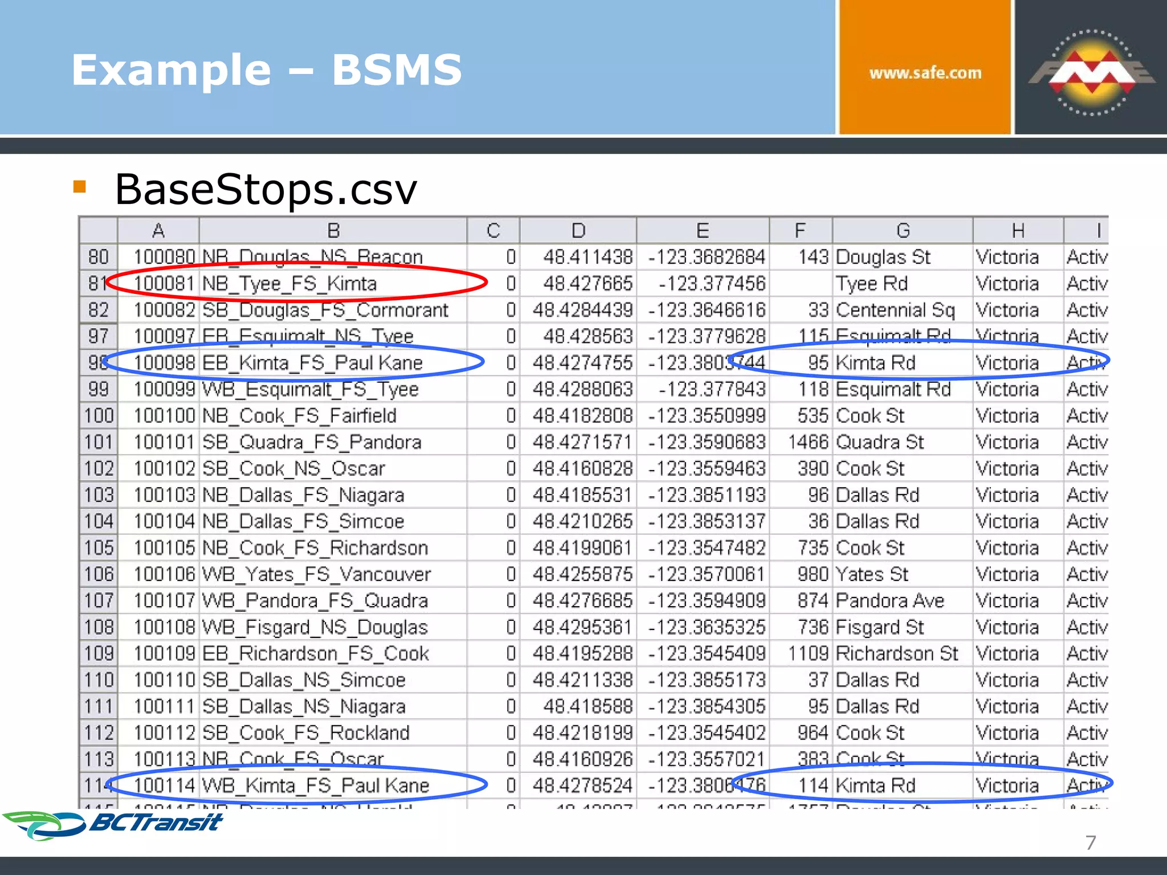Click longitude cell -123.3590683

tap(703, 442)
